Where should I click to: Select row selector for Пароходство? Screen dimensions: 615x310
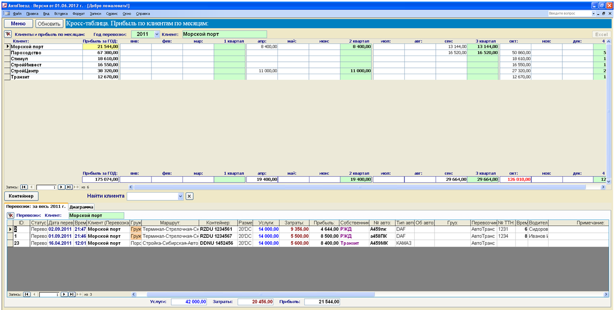click(x=7, y=53)
